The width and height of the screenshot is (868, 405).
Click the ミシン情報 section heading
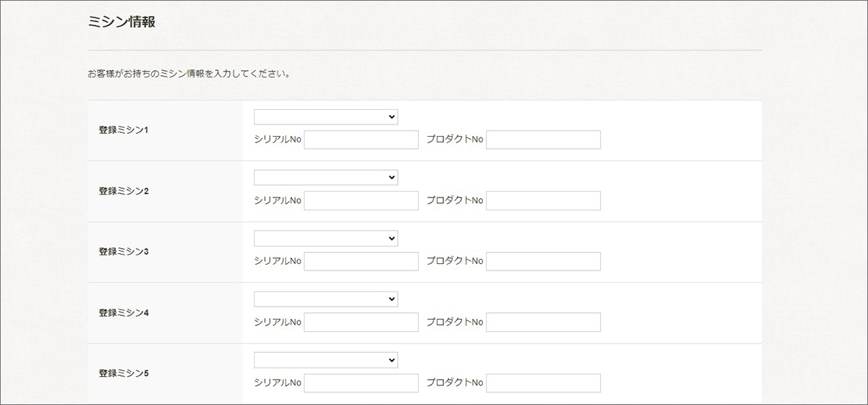click(x=122, y=22)
